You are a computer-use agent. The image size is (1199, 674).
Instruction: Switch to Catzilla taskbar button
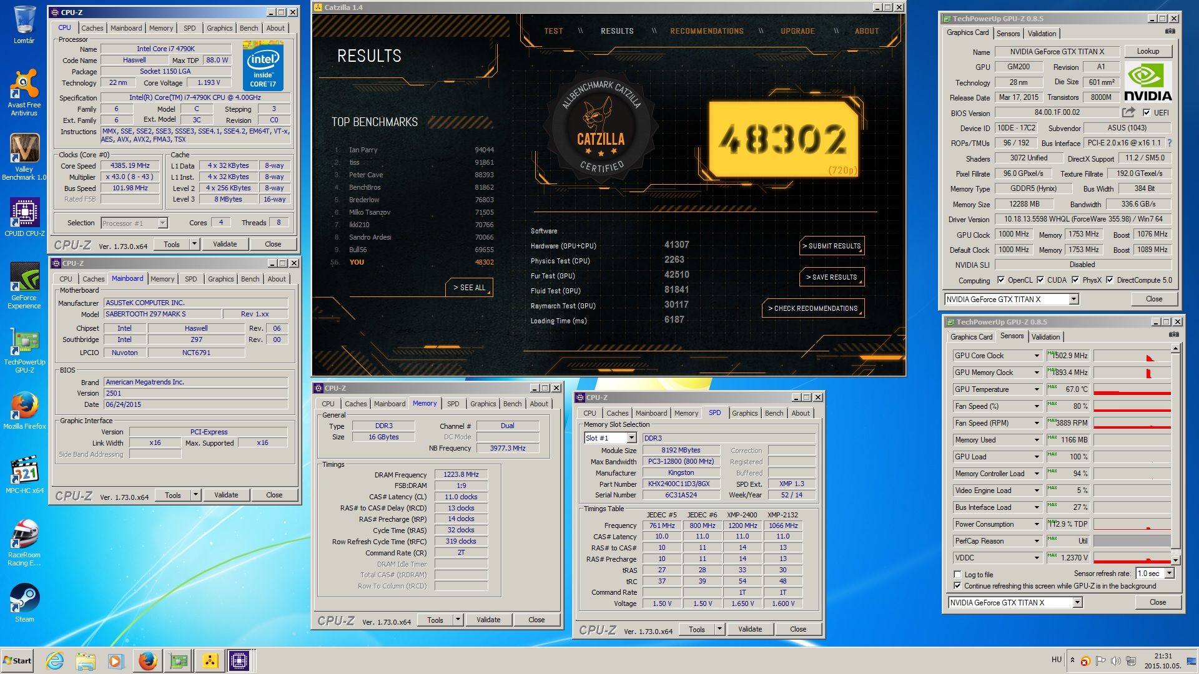(210, 661)
